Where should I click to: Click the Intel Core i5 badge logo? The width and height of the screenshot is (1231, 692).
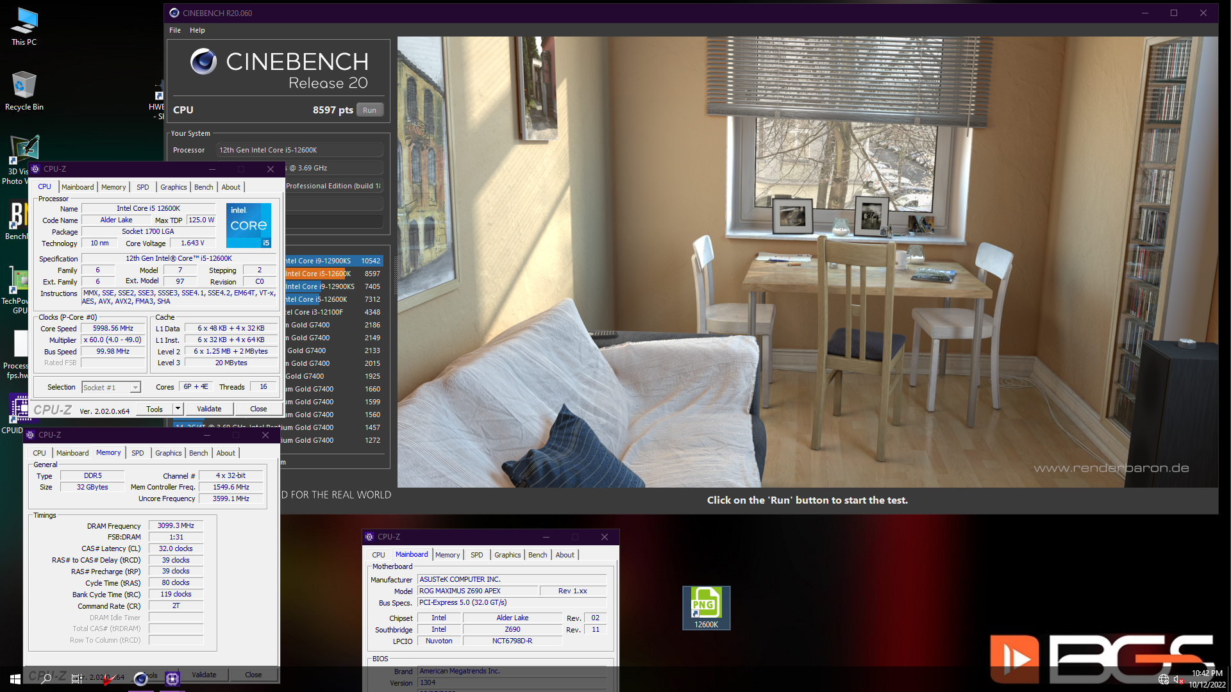point(249,226)
